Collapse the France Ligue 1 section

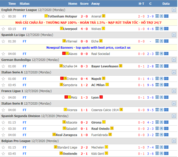174,91
